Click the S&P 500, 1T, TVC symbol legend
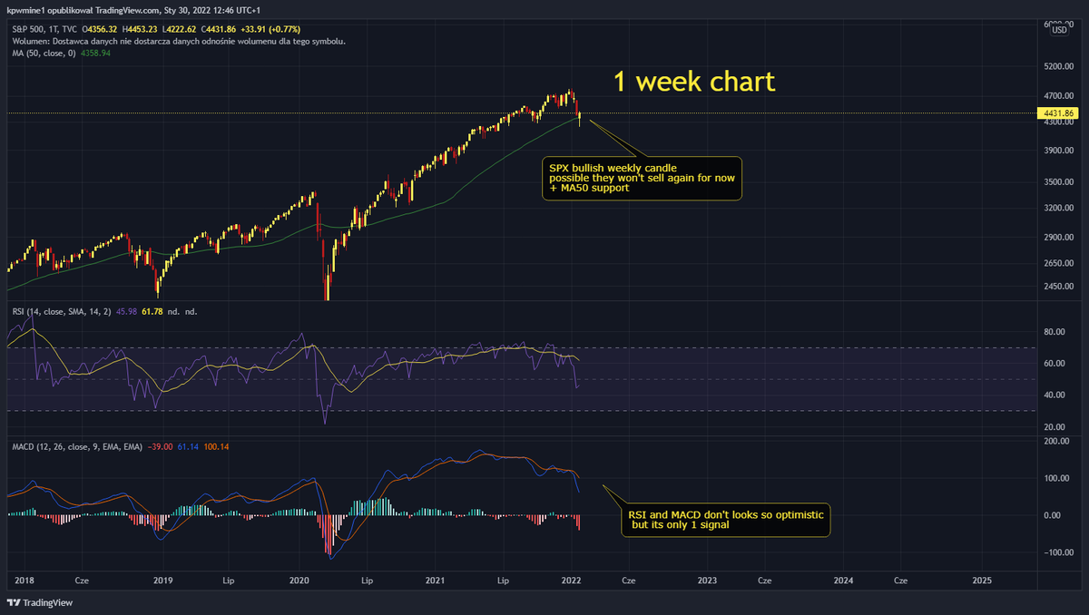1089x615 pixels. (45, 29)
